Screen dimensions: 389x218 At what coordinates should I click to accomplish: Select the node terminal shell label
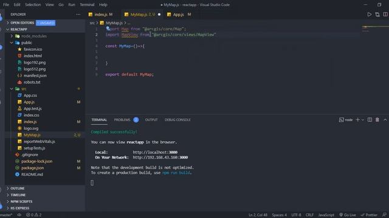[346, 120]
